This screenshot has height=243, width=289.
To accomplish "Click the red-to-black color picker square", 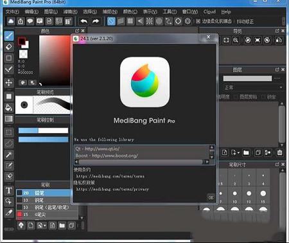I will 55,60.
